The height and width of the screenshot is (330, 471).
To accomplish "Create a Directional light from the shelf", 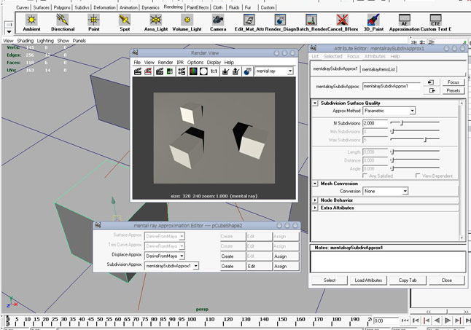I will click(63, 20).
